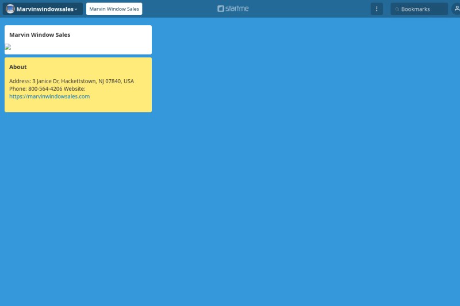The image size is (460, 306).
Task: Open the three-dot more options menu
Action: tap(377, 9)
